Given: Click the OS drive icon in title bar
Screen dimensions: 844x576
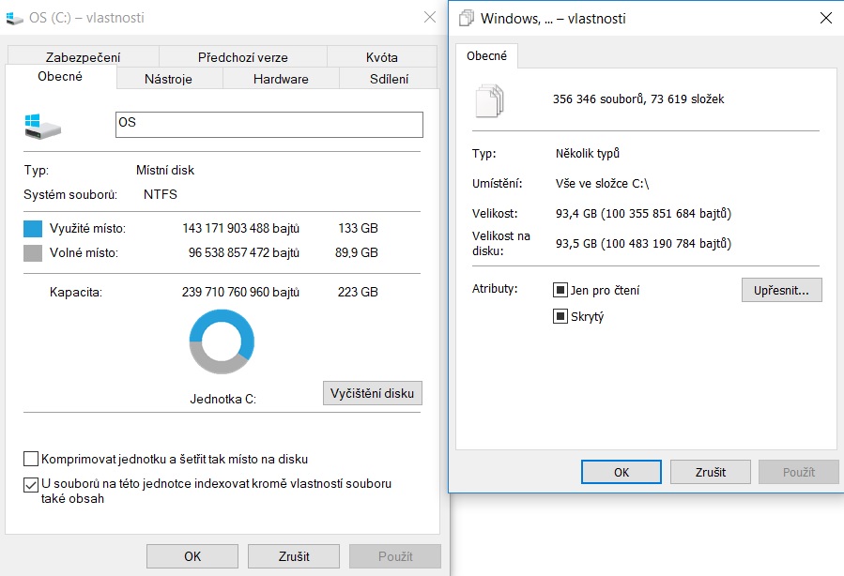Looking at the screenshot, I should [x=14, y=18].
